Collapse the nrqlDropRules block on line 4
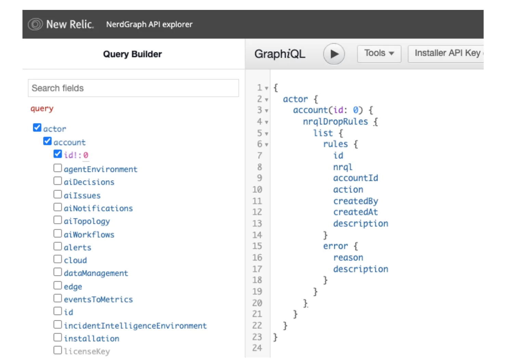The image size is (506, 361). pyautogui.click(x=266, y=122)
